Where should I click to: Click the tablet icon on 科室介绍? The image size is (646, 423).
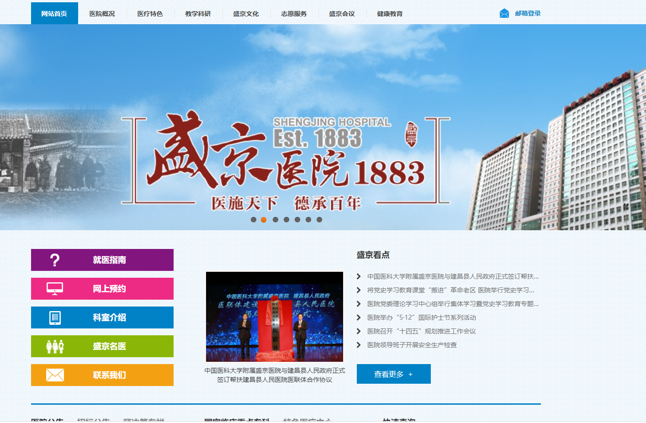coord(55,317)
